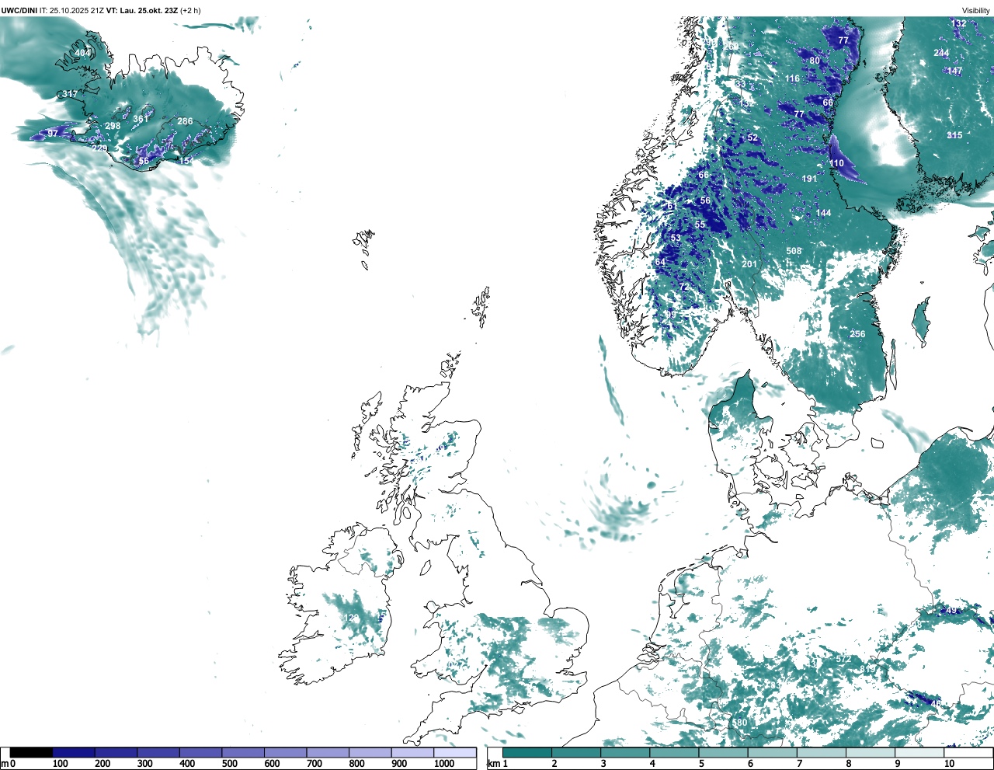Click the visibility value 49 in Poland

951,611
